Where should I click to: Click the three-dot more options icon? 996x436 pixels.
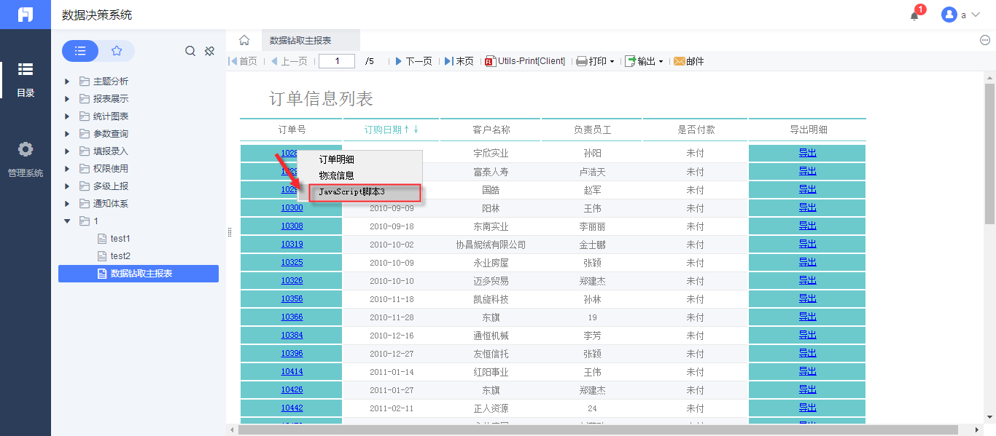pyautogui.click(x=985, y=40)
